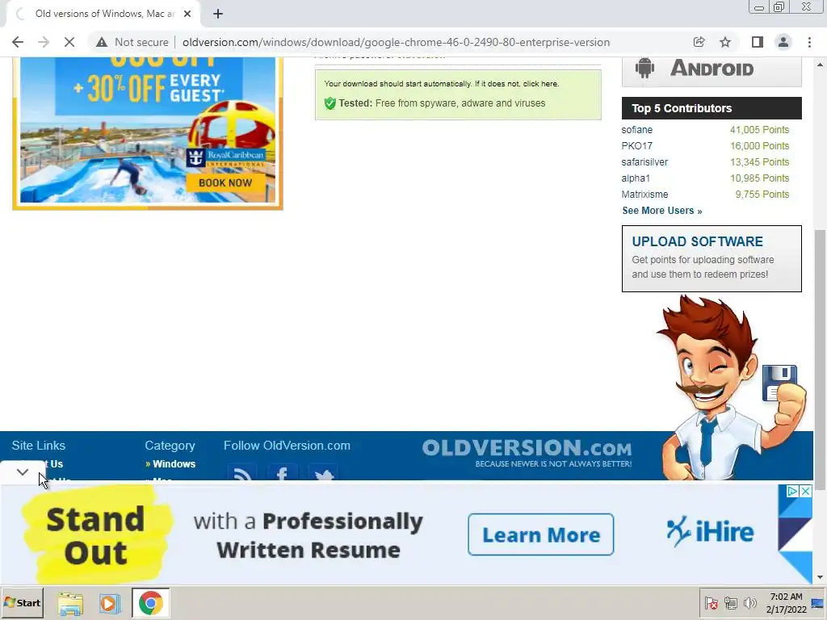The image size is (827, 620).
Task: Stop loading the page
Action: click(69, 42)
